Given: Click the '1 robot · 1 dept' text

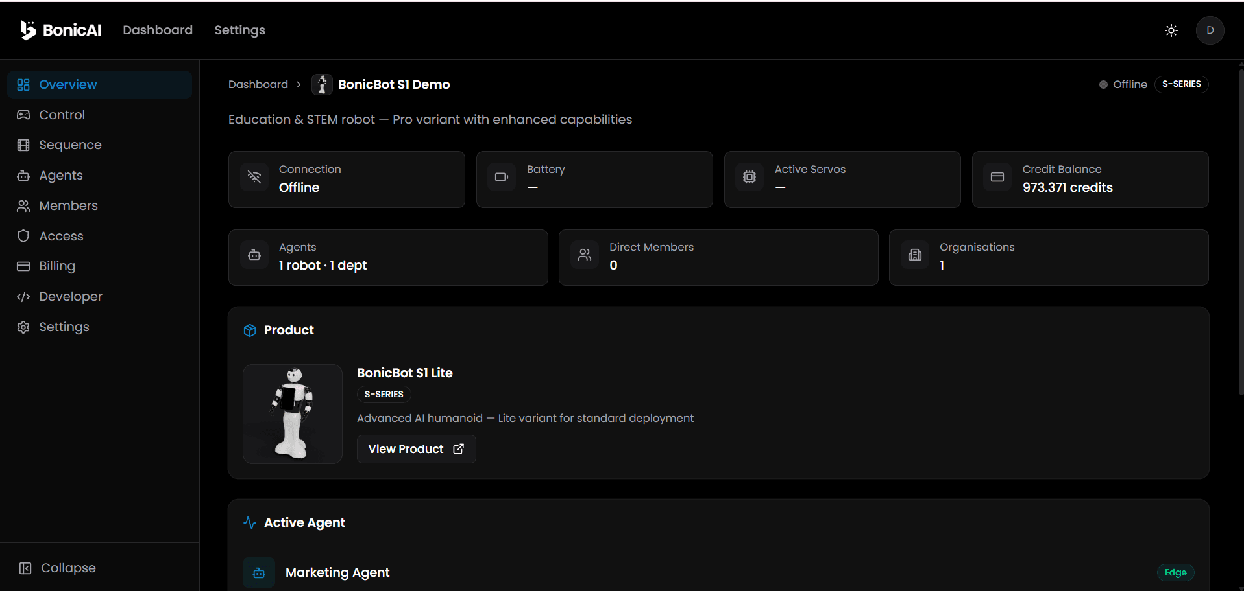Looking at the screenshot, I should pos(323,265).
